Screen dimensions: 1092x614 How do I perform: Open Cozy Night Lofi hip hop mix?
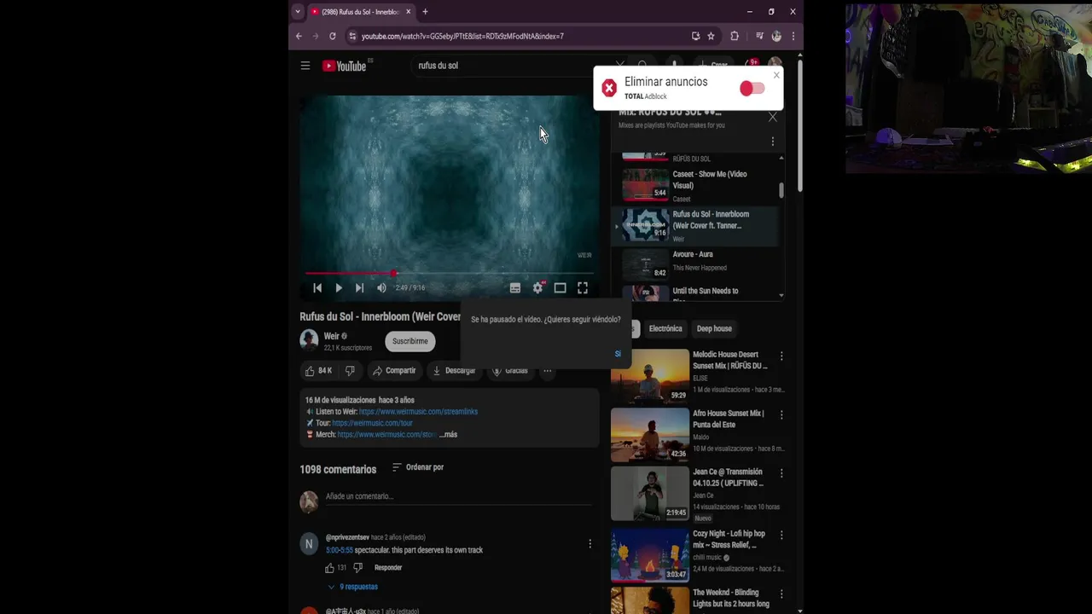[649, 555]
